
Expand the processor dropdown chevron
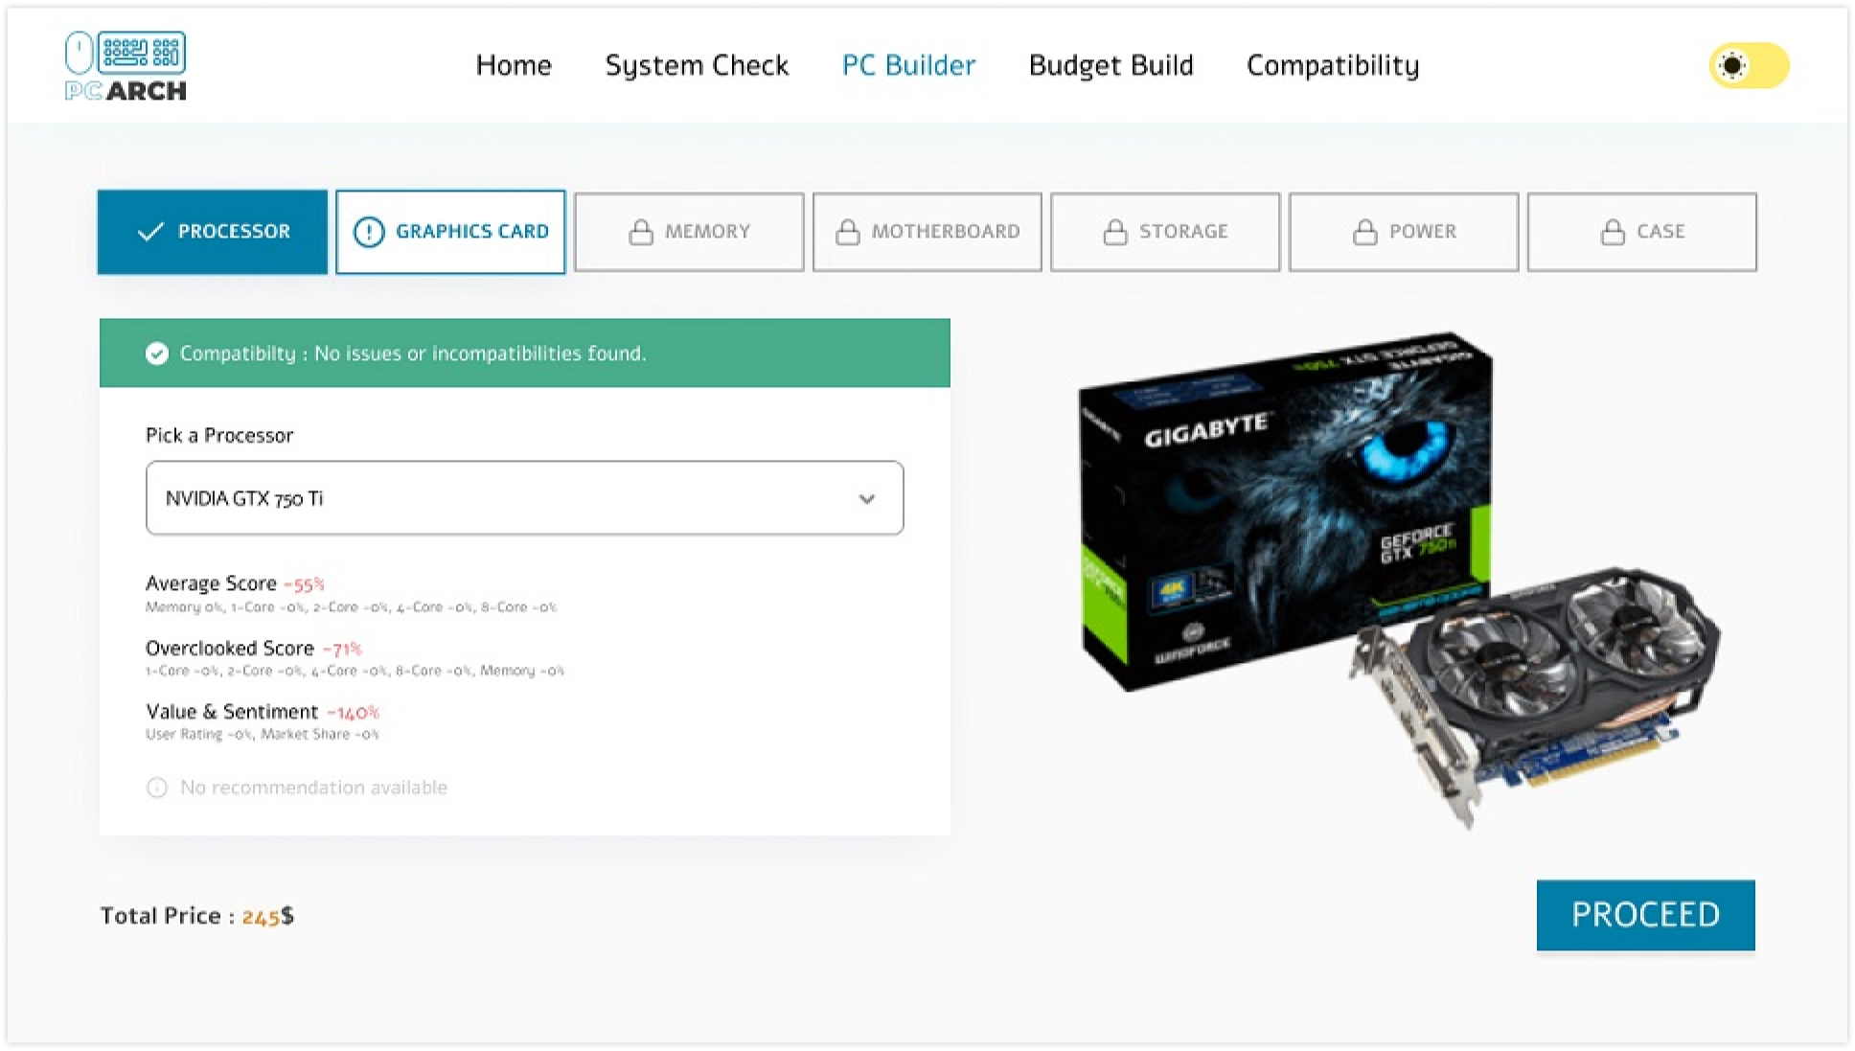coord(866,499)
